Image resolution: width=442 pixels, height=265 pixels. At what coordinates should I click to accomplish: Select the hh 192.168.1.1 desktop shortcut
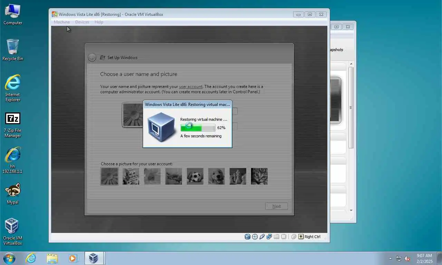pyautogui.click(x=13, y=160)
